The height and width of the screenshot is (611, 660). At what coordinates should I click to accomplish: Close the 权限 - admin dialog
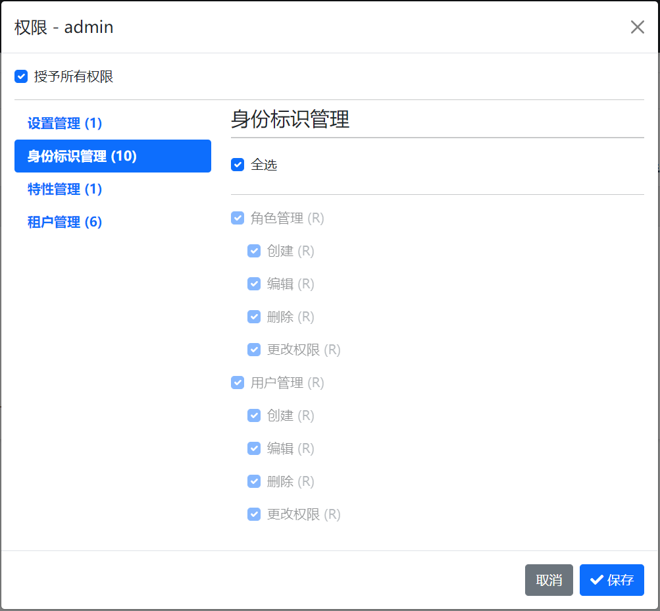637,27
